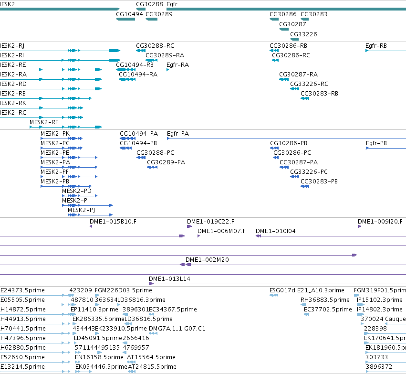Click the CG33226 gene label
The height and width of the screenshot is (374, 406).
pyautogui.click(x=303, y=34)
